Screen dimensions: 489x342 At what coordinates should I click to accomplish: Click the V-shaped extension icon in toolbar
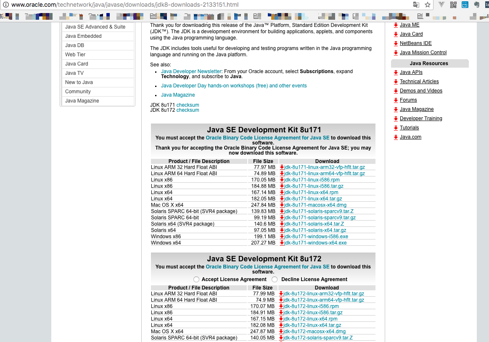[x=441, y=5]
